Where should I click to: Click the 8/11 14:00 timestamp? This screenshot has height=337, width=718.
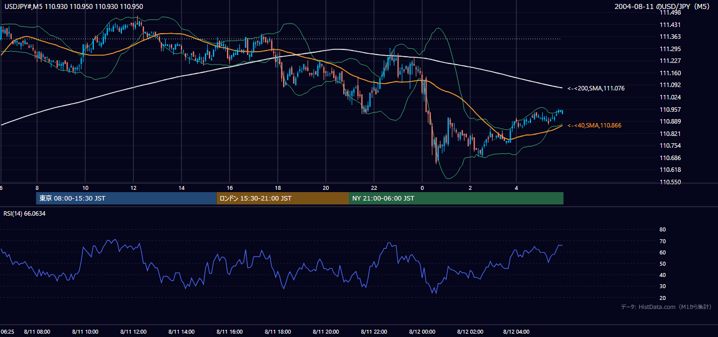181,331
